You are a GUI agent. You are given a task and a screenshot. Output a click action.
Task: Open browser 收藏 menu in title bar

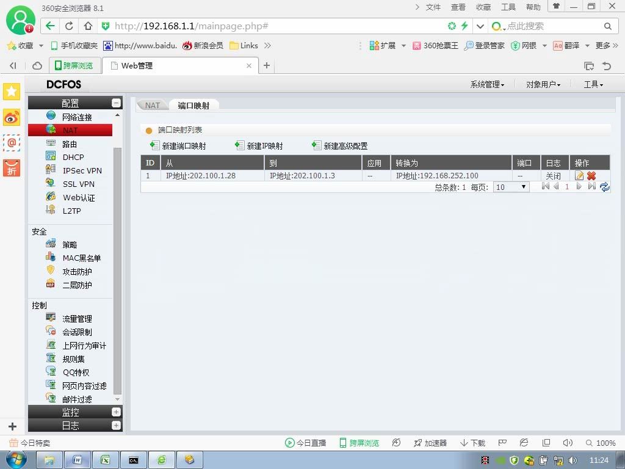[x=483, y=7]
